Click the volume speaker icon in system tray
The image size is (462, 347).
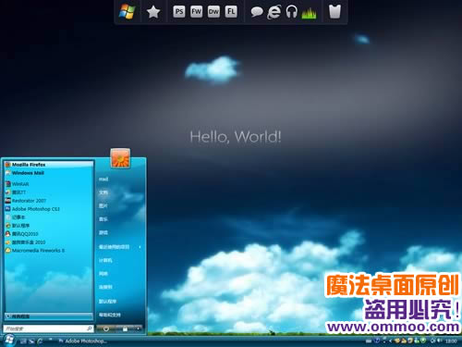click(x=440, y=341)
